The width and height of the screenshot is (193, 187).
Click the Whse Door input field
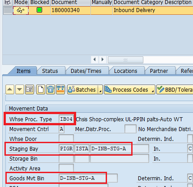66,139
